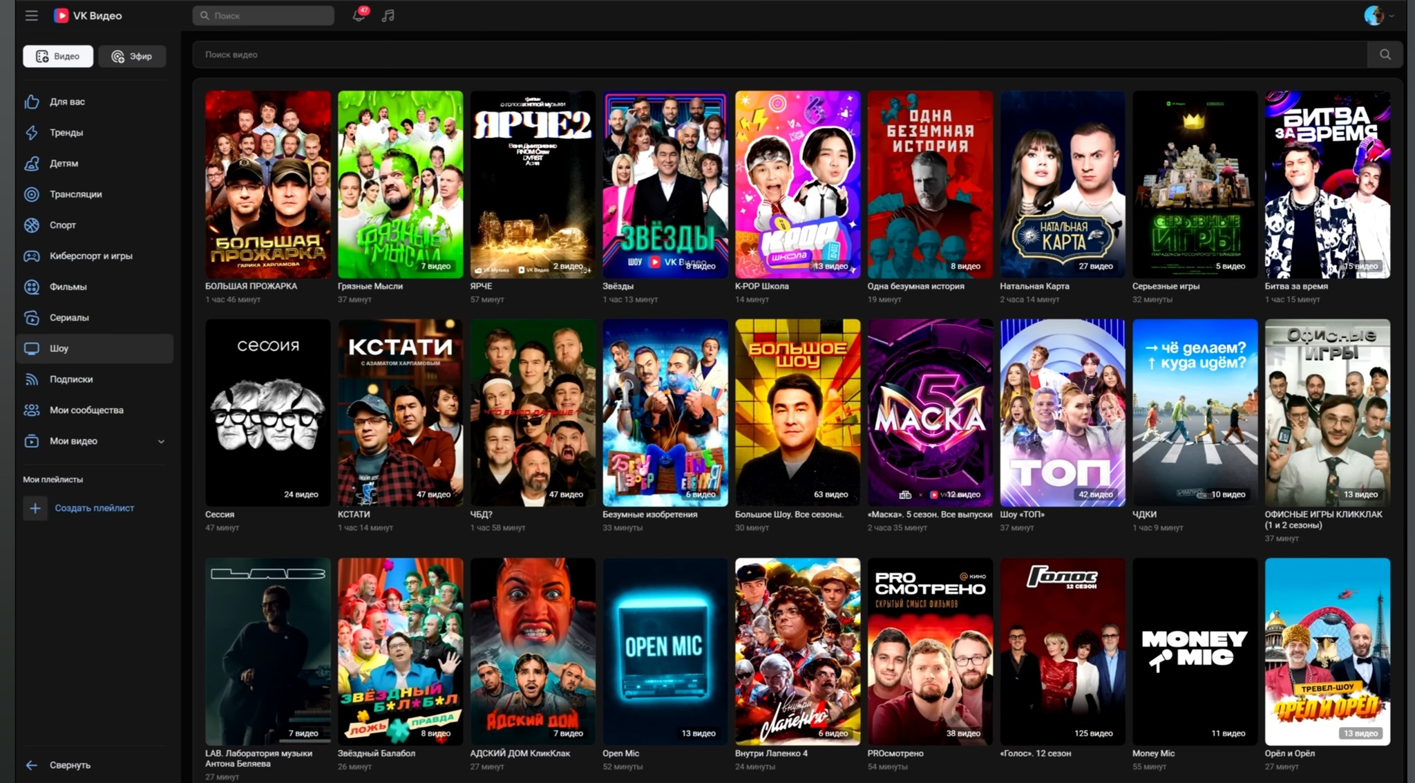This screenshot has height=783, width=1415.
Task: Switch to the Видео tab
Action: coord(58,56)
